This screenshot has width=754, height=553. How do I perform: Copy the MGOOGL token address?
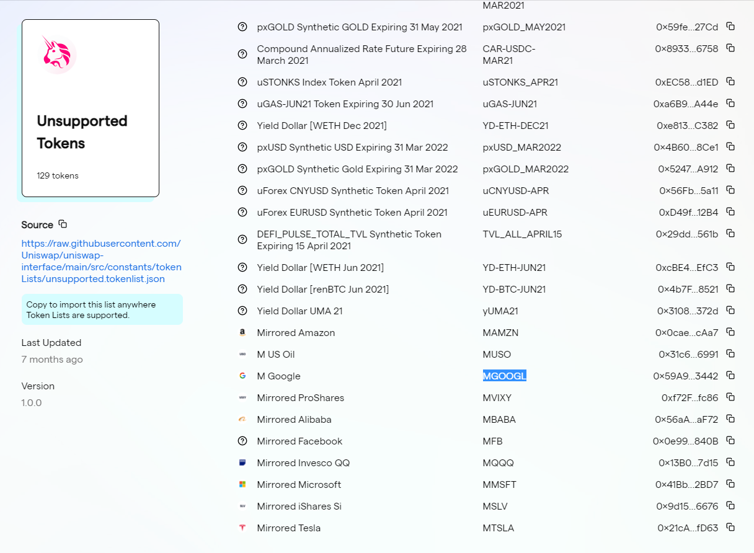click(730, 375)
